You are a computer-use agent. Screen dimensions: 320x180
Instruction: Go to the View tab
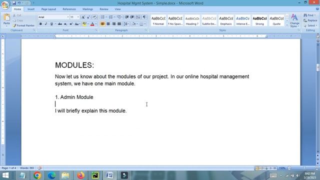[x=117, y=9]
